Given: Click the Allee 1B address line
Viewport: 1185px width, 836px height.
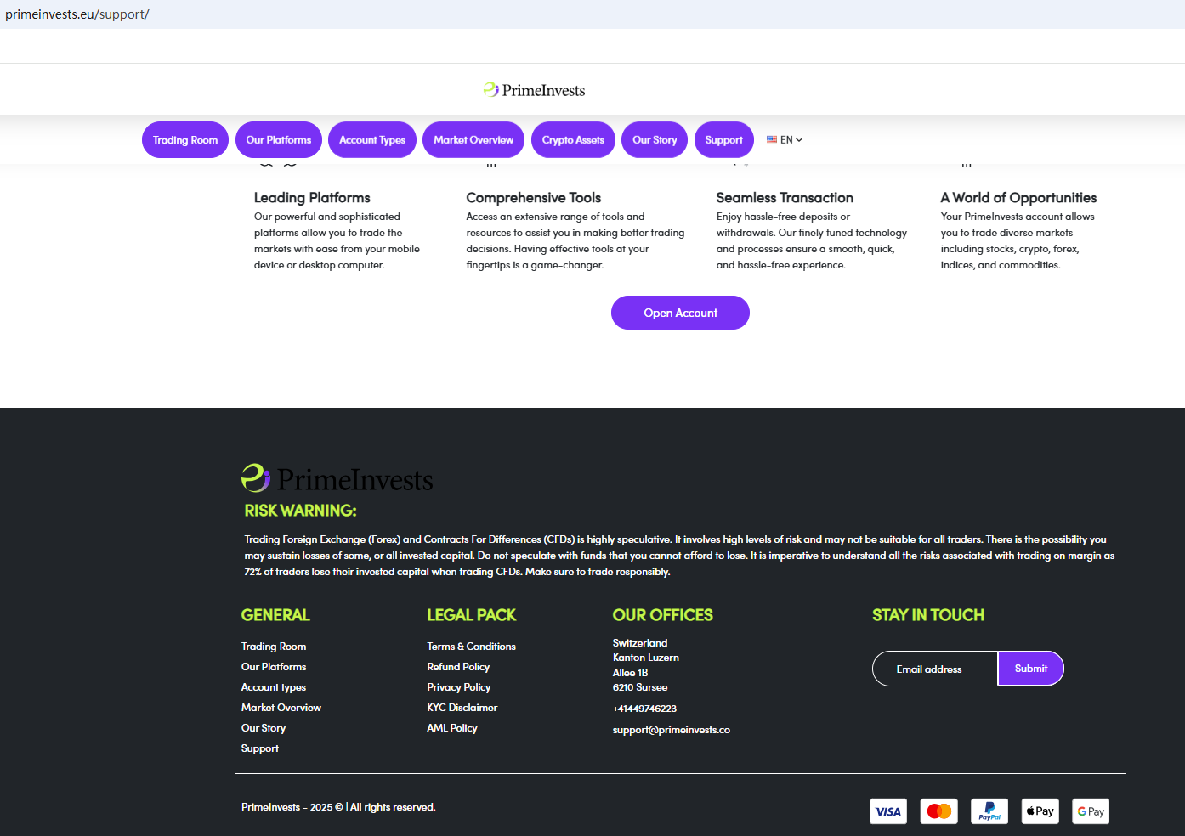Looking at the screenshot, I should click(631, 673).
